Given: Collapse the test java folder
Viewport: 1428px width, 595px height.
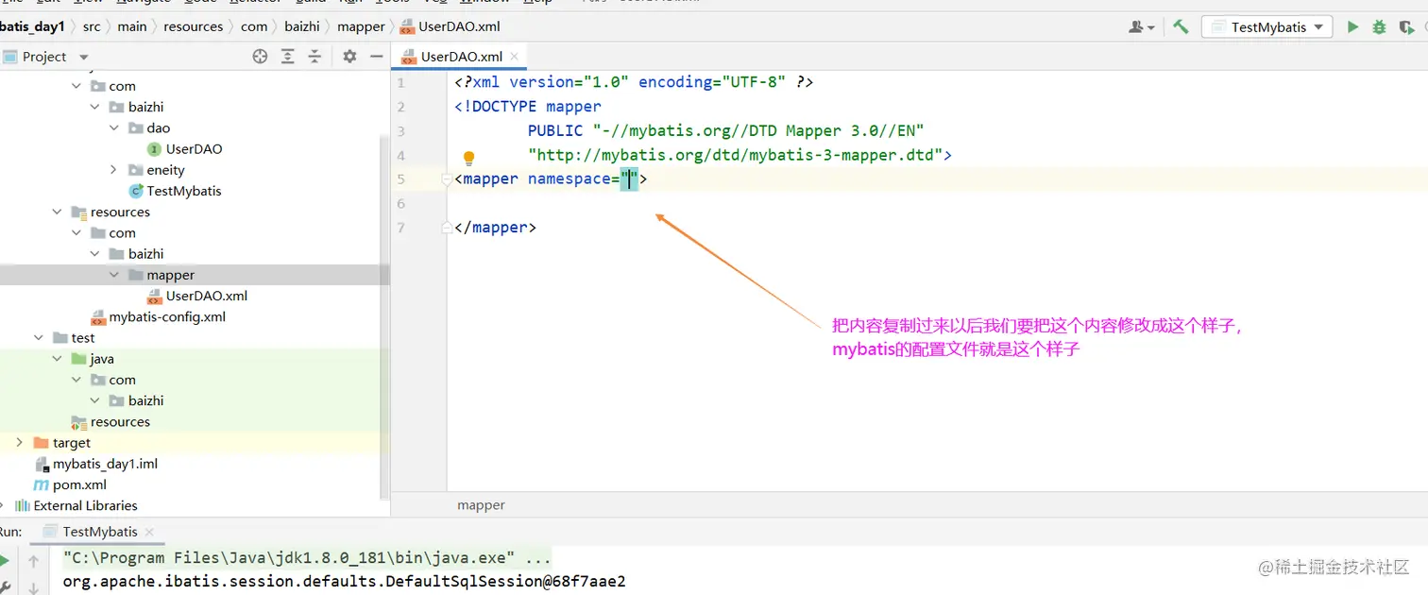Looking at the screenshot, I should [58, 359].
